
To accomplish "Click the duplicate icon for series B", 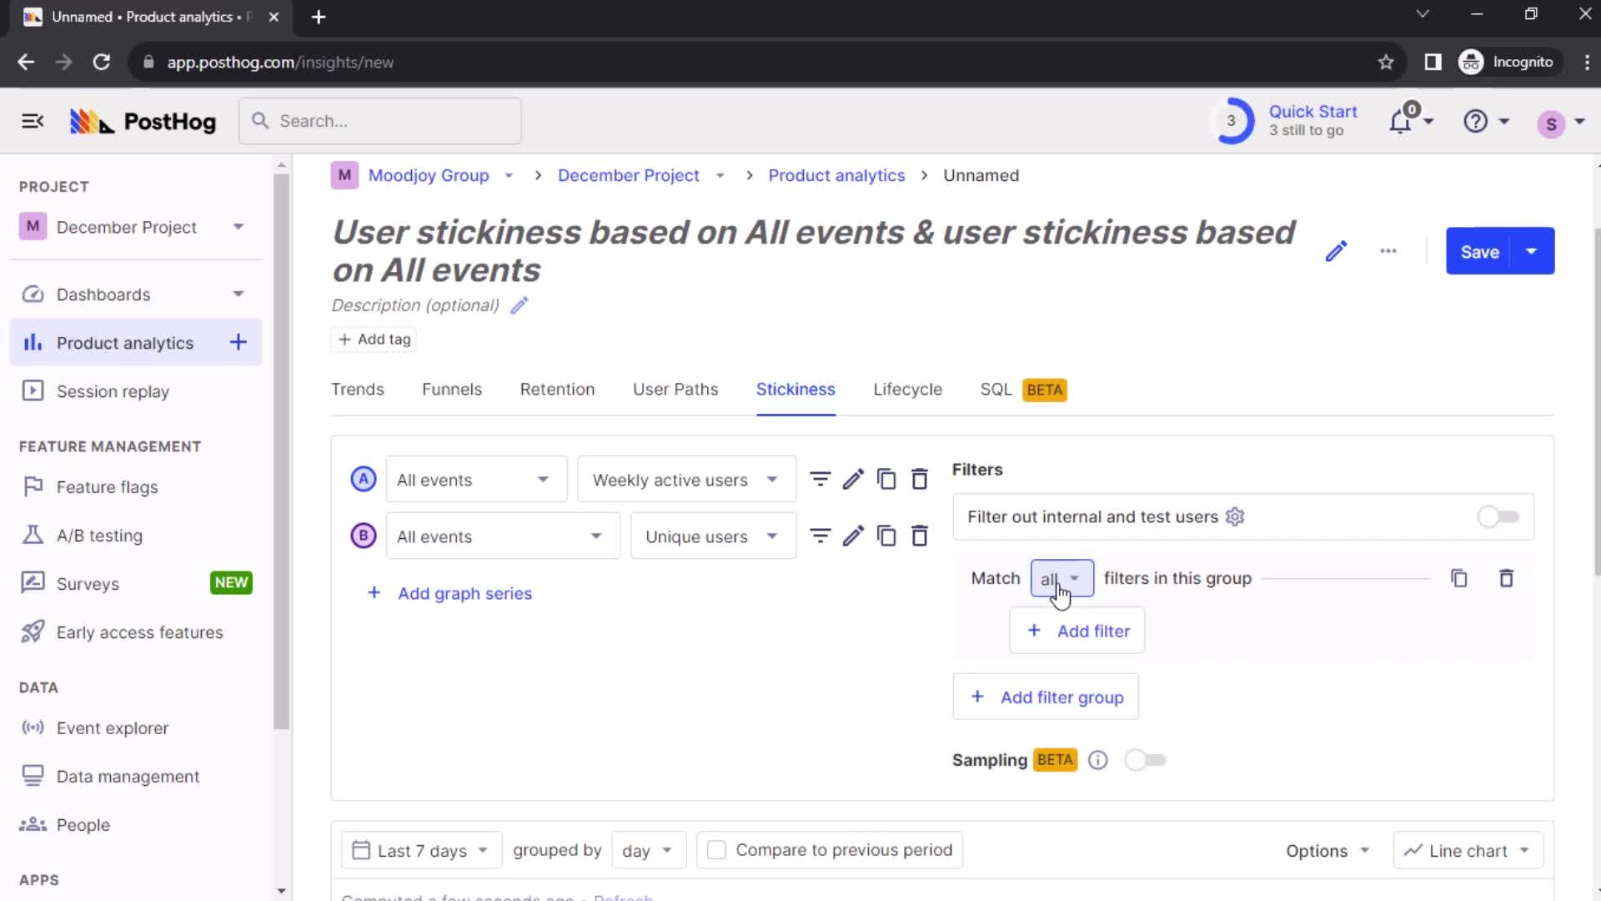I will tap(888, 537).
